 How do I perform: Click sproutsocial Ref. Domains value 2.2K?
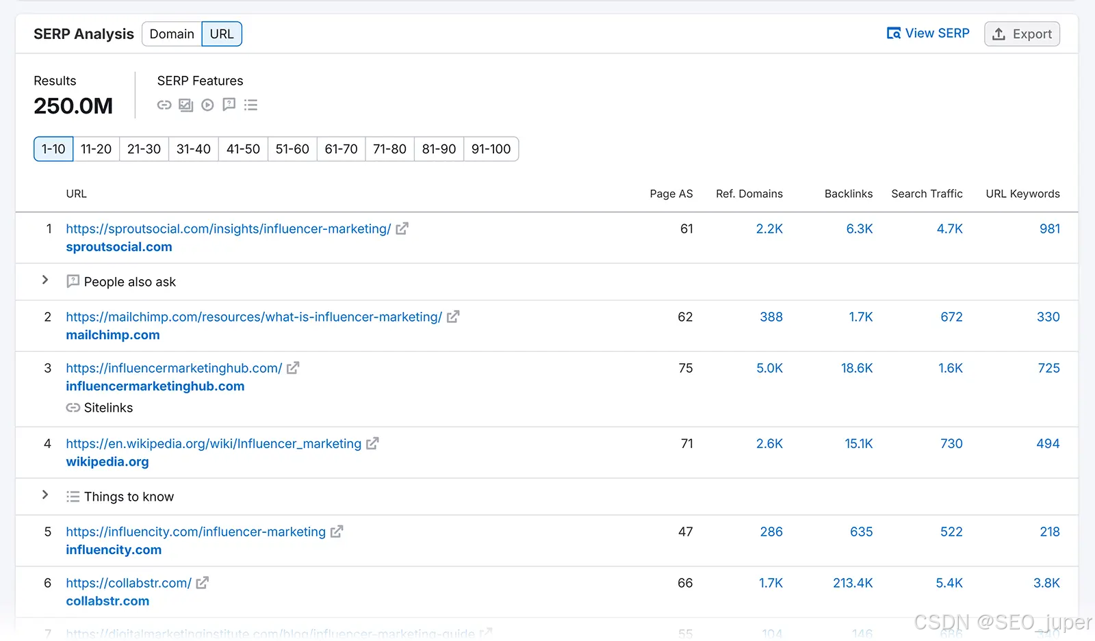click(x=769, y=229)
